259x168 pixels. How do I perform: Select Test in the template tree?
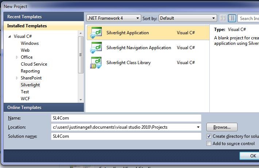point(25,92)
